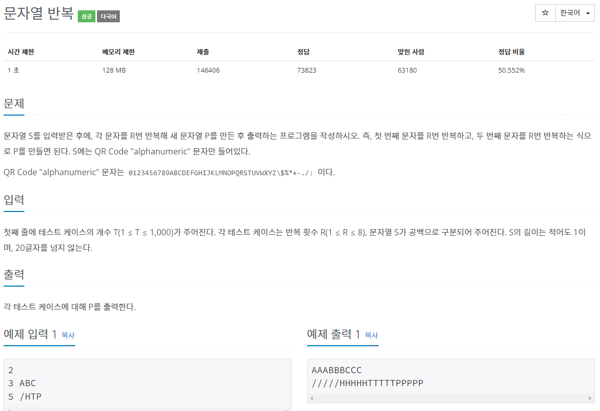
Task: Click the alphanumeric character list code text
Action: coord(221,173)
